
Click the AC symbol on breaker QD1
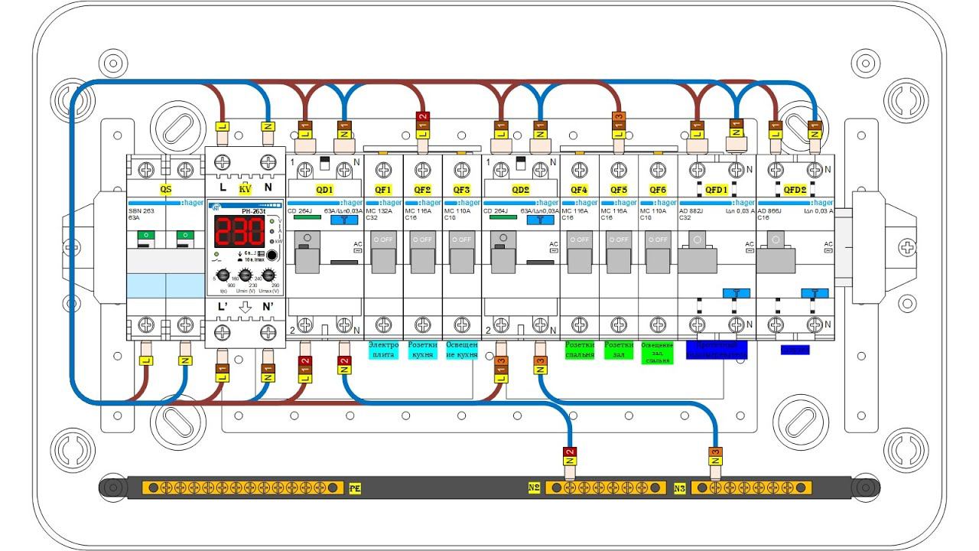pyautogui.click(x=357, y=246)
